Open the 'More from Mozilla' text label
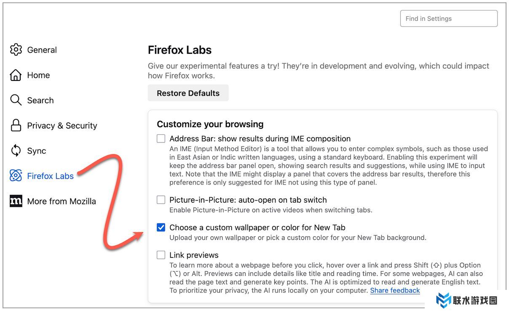 (x=62, y=201)
